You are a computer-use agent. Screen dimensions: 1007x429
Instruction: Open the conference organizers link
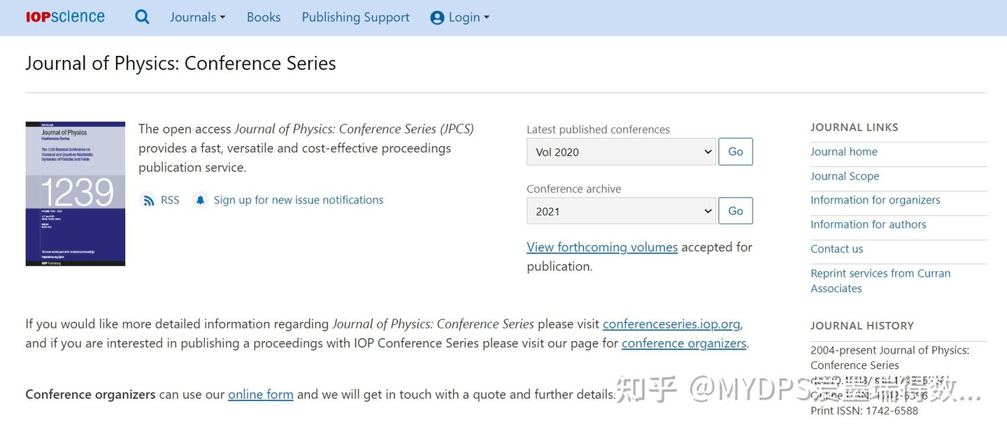(x=683, y=343)
